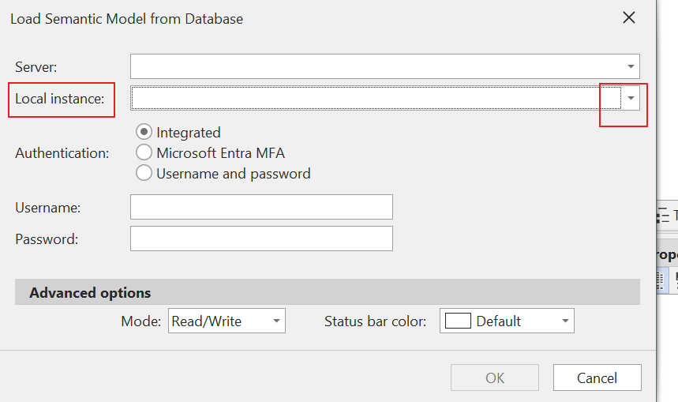This screenshot has height=402, width=678.
Task: Close the Load Semantic Model dialog
Action: [x=629, y=17]
